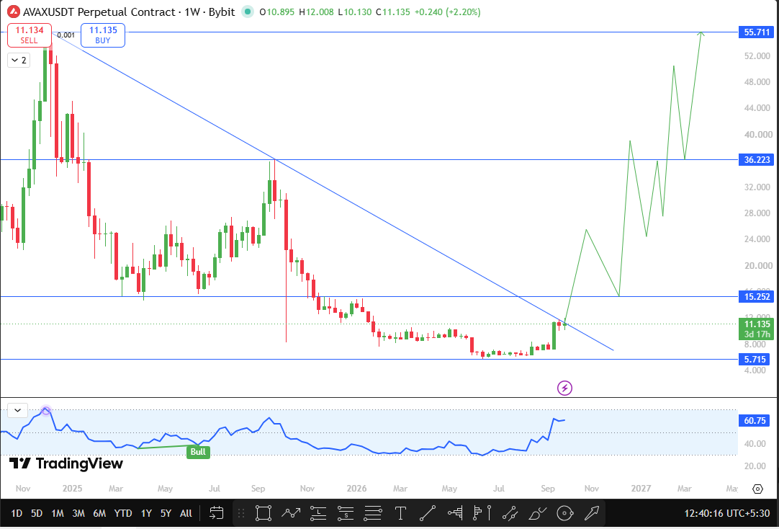
Task: Set time range to 6M
Action: point(99,513)
